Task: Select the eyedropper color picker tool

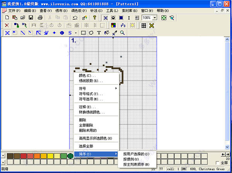Action: tap(114, 33)
